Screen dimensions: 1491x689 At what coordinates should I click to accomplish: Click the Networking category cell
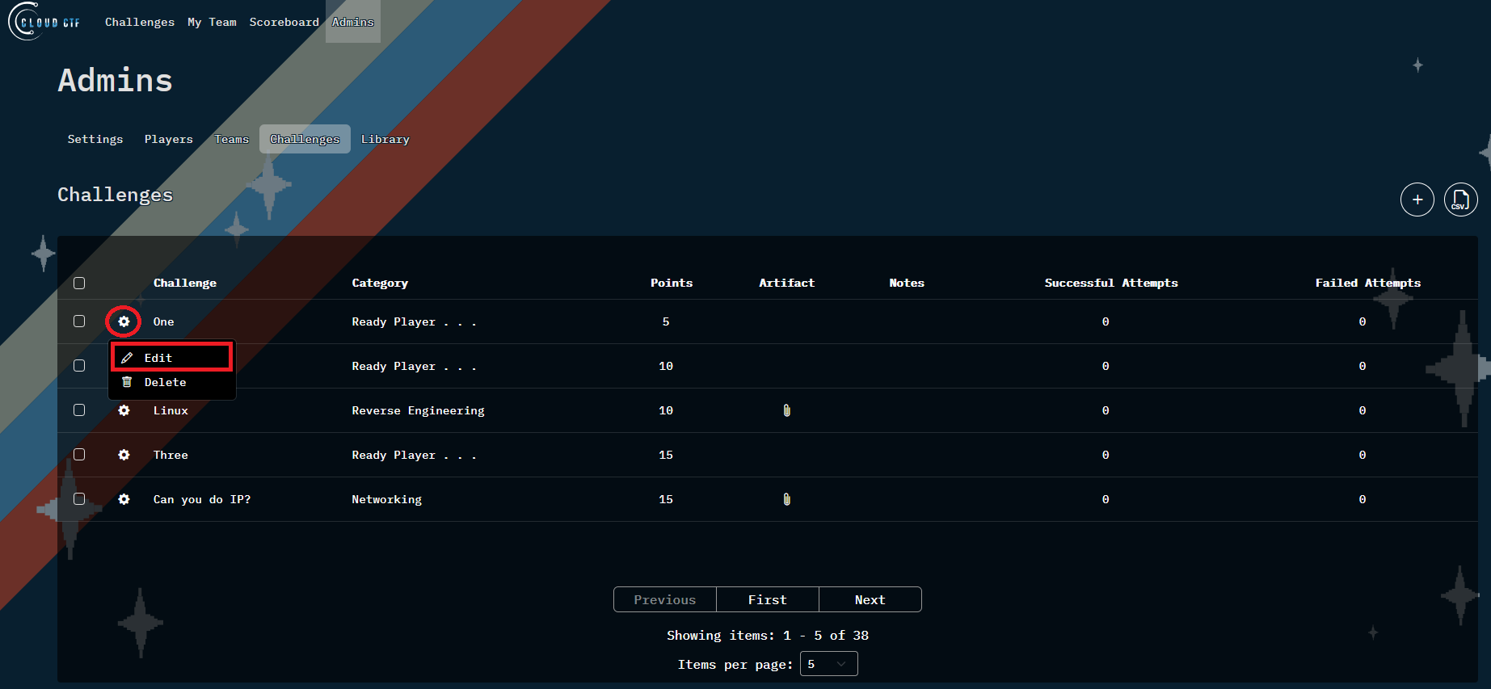386,499
